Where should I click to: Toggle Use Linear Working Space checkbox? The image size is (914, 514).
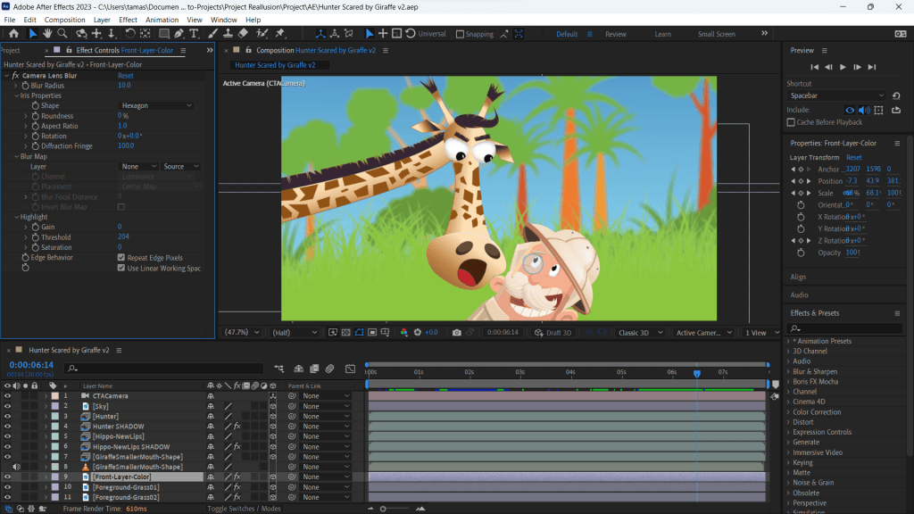(x=121, y=268)
